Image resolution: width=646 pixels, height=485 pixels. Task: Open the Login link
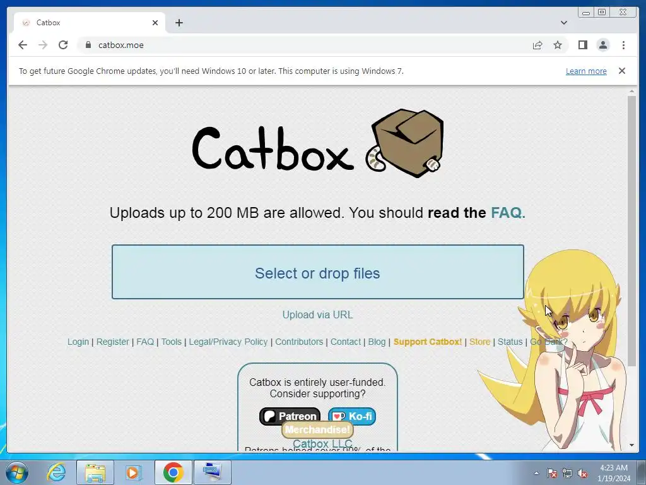[78, 342]
